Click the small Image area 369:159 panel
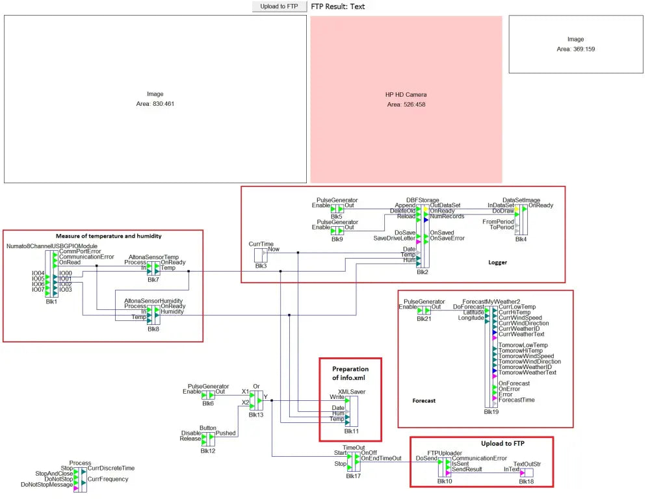This screenshot has width=650, height=499. tap(575, 44)
